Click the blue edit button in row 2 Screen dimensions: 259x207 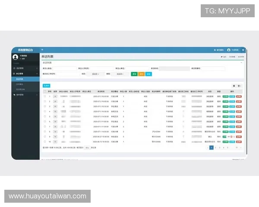click(232, 101)
